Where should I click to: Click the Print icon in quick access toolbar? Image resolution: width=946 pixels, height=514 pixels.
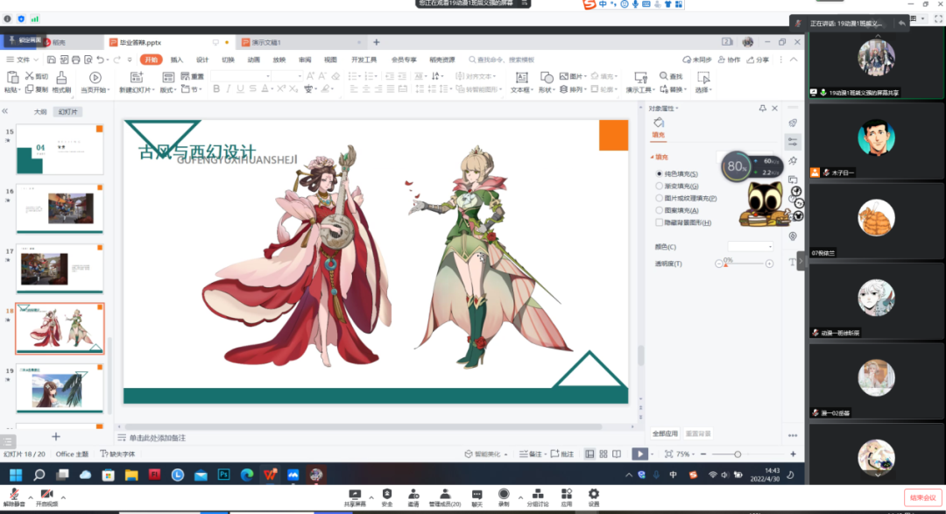pyautogui.click(x=75, y=60)
